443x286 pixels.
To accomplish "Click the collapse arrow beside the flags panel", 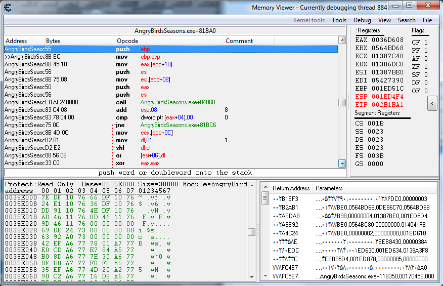I will tap(432, 103).
